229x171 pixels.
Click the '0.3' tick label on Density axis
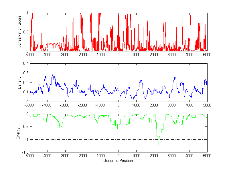[25, 73]
